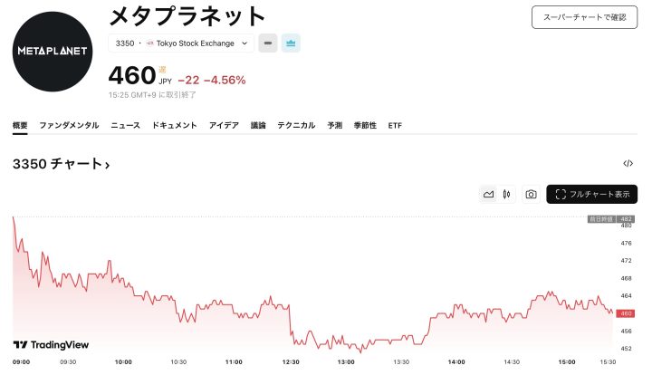Expand the 3350 チャート heading chevron
652x375 pixels.
(x=107, y=165)
